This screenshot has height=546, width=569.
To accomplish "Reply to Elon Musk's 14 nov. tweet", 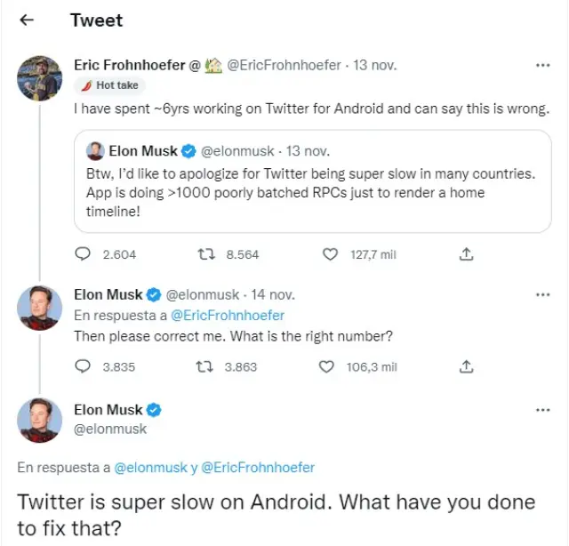I will tap(84, 366).
